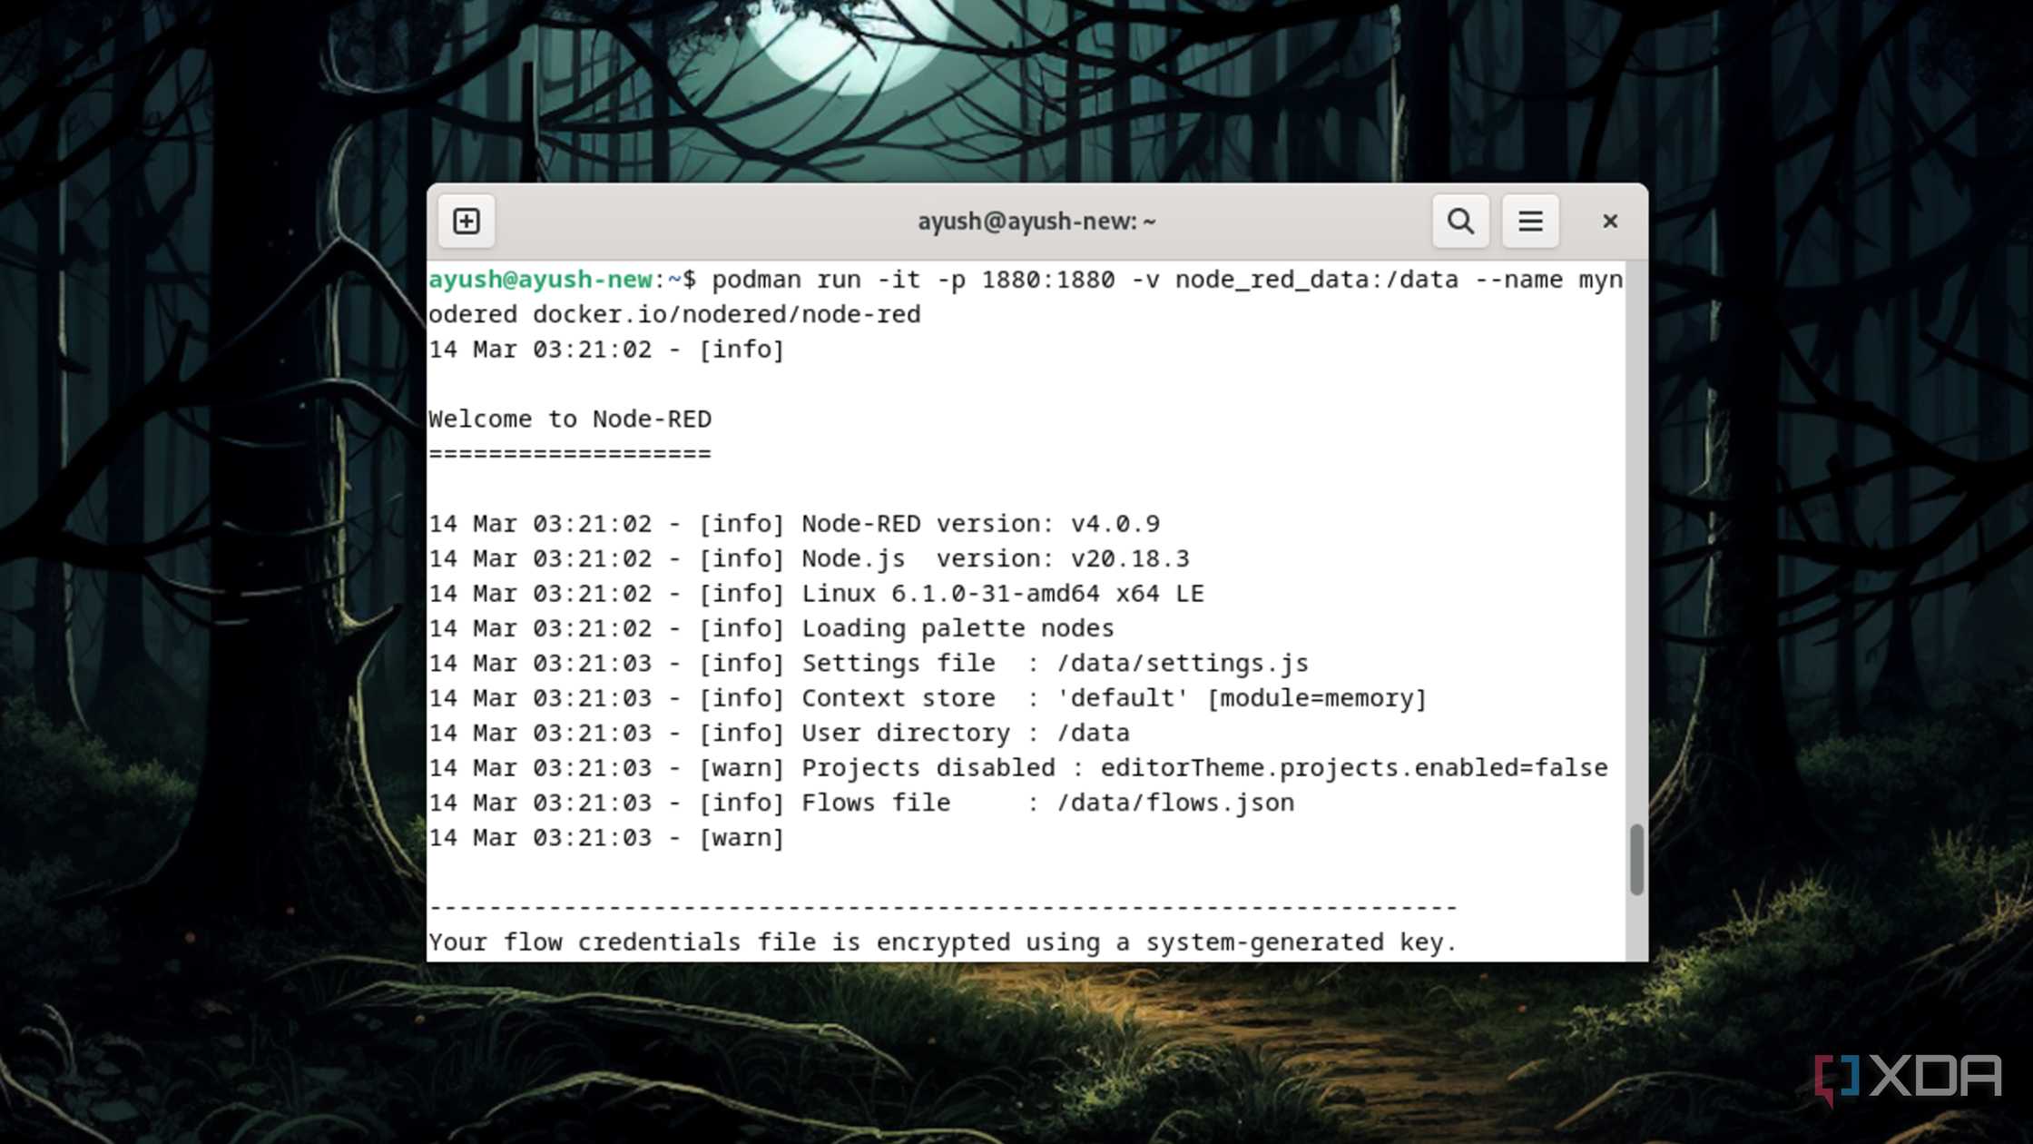Click 'Node.js version: v20.18.3' line

point(995,558)
